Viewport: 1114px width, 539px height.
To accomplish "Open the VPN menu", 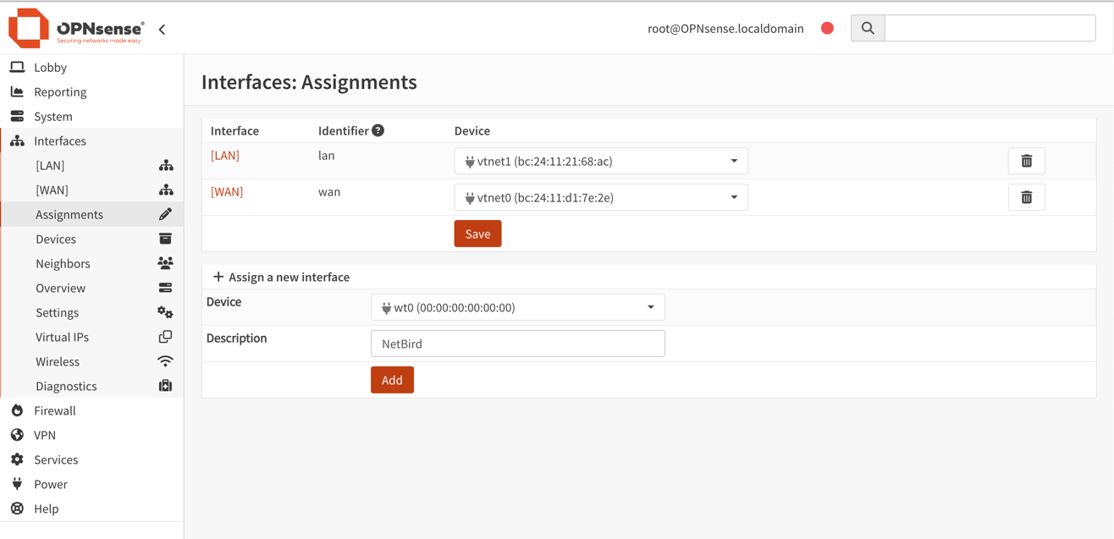I will (x=47, y=434).
